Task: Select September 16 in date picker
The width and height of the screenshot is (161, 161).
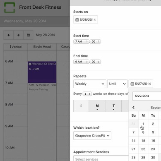Action: pos(153,141)
